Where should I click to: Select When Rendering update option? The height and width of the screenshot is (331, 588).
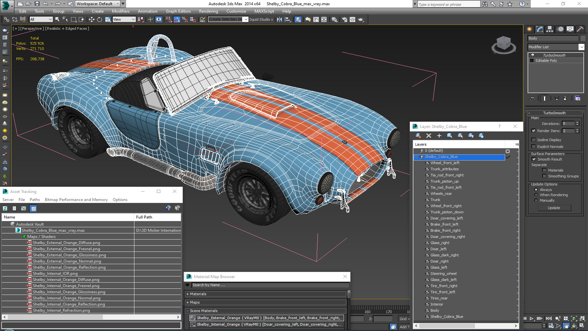tap(536, 195)
